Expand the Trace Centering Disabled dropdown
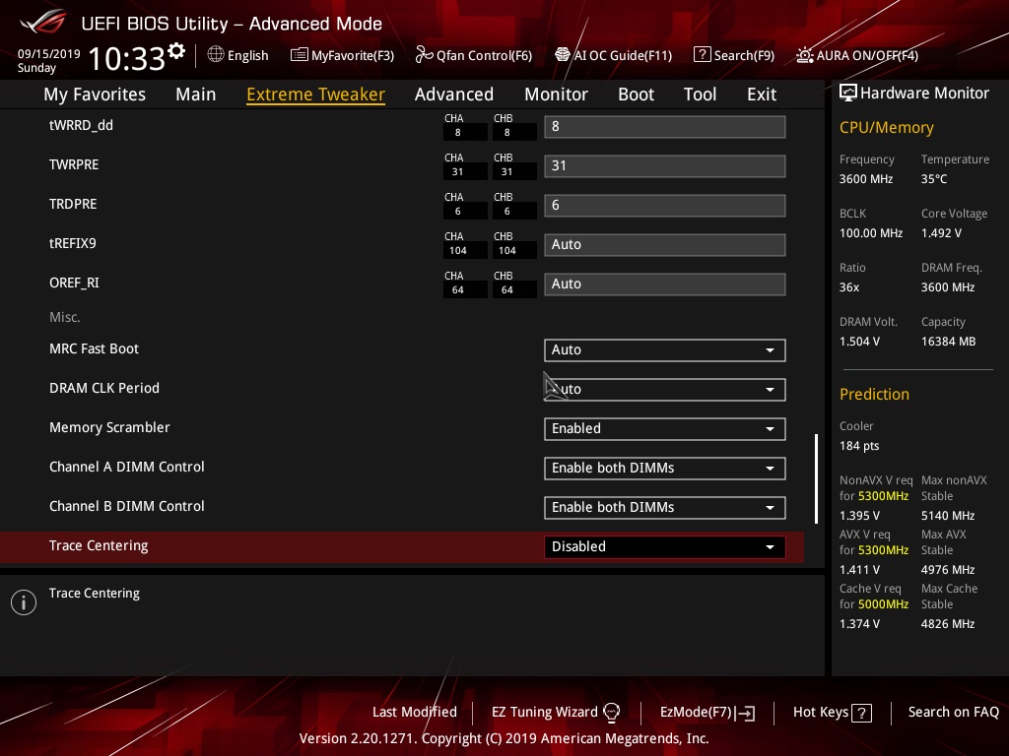 (665, 546)
